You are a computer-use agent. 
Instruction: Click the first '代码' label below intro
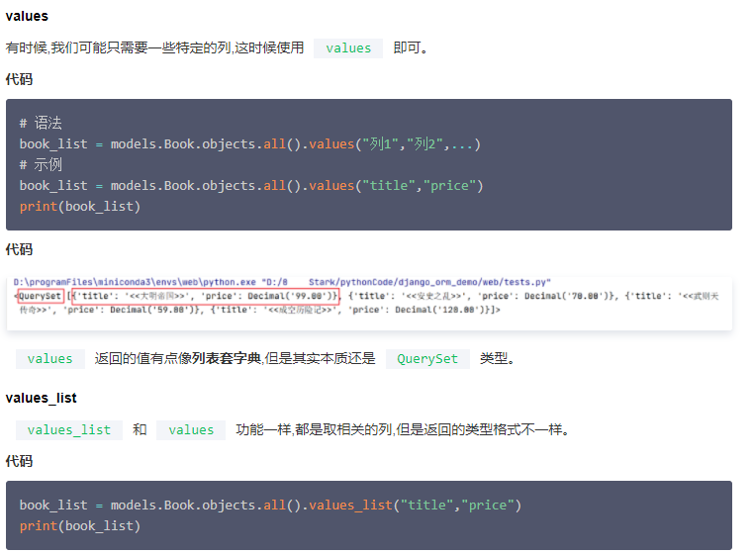click(x=19, y=79)
